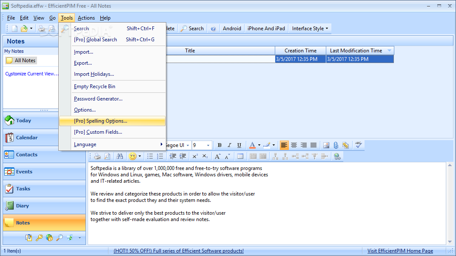Screen dimensions: 456x256
Task: Open the globe with padlock icon
Action: tap(49, 238)
